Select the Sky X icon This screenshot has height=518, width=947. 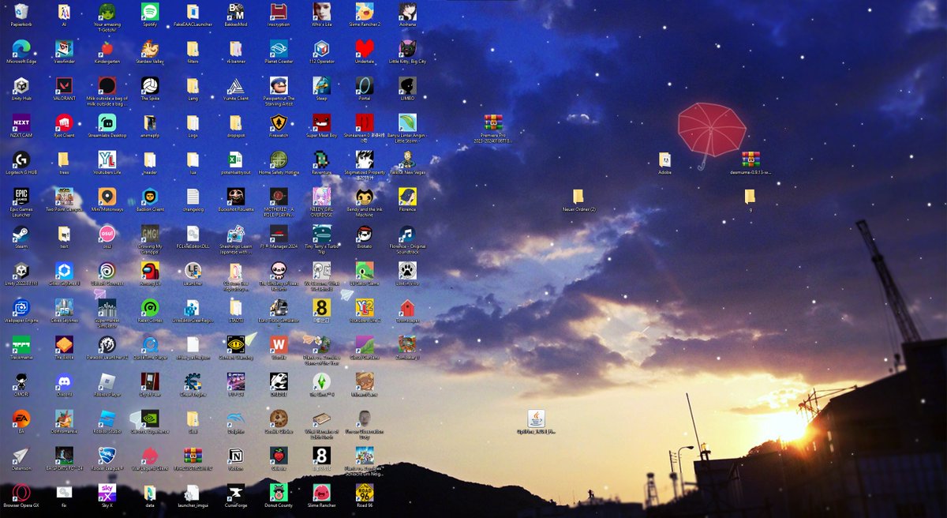pyautogui.click(x=107, y=493)
